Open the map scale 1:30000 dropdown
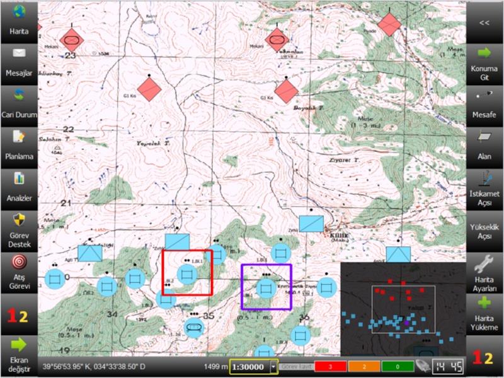504x378 pixels. 273,367
